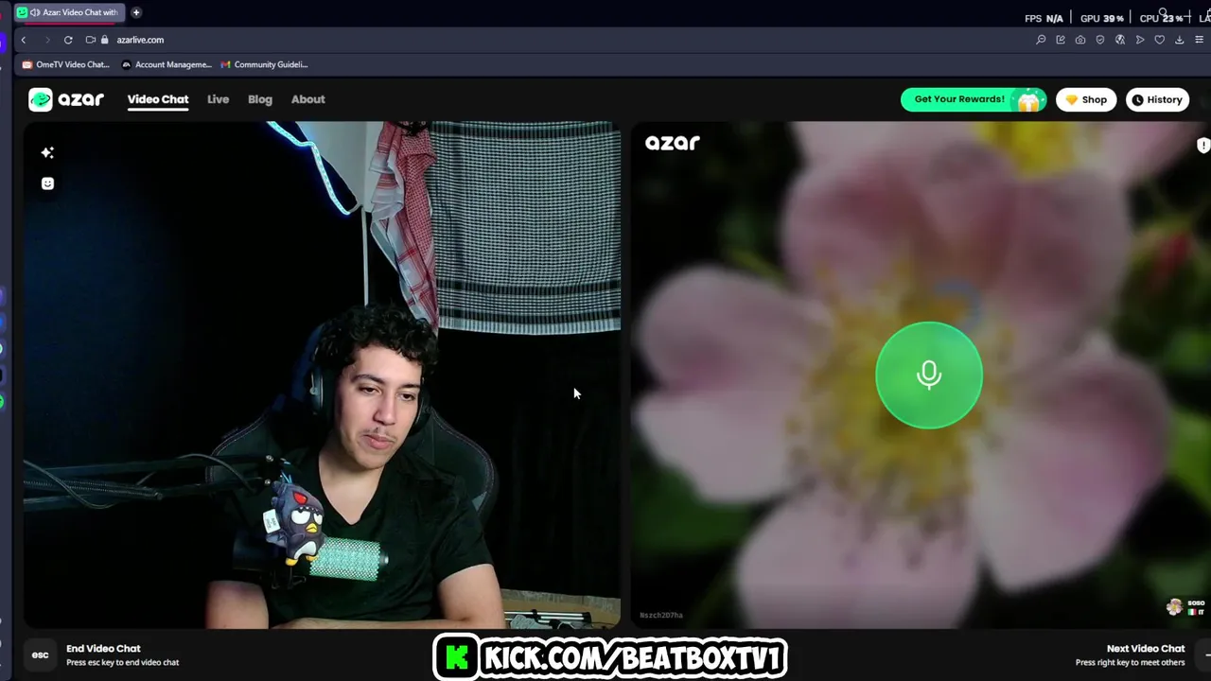Click the gift icon on the rewards button
Viewport: 1211px width, 681px height.
click(1028, 100)
